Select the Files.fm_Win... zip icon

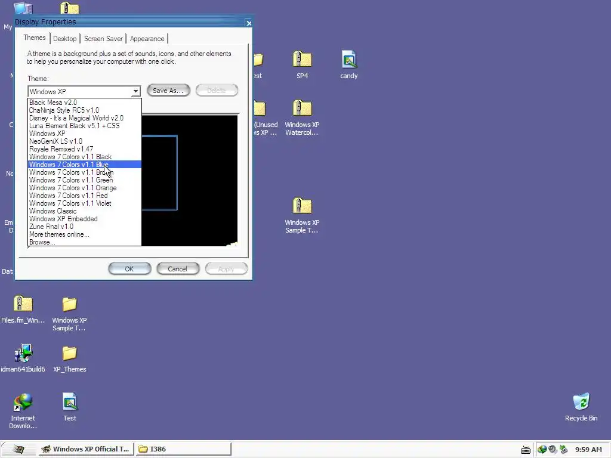[x=23, y=304]
